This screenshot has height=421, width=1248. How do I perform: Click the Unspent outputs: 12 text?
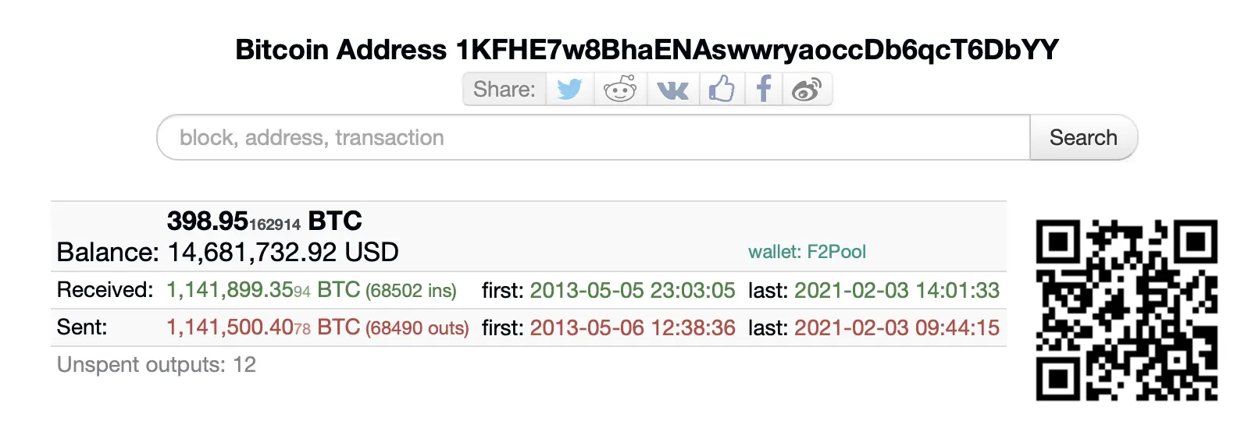point(156,365)
